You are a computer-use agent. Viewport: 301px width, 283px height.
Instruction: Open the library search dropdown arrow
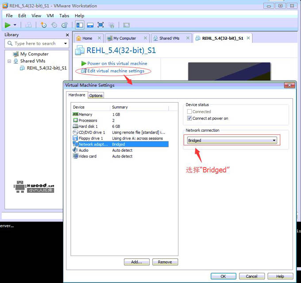(x=66, y=43)
